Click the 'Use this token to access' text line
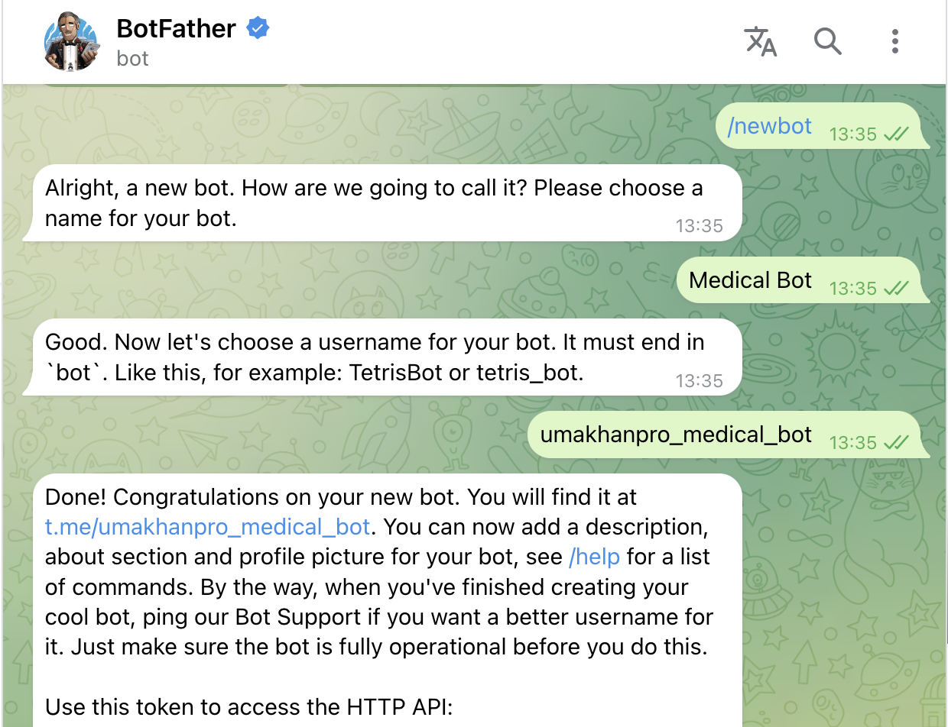This screenshot has height=727, width=948. pyautogui.click(x=249, y=708)
